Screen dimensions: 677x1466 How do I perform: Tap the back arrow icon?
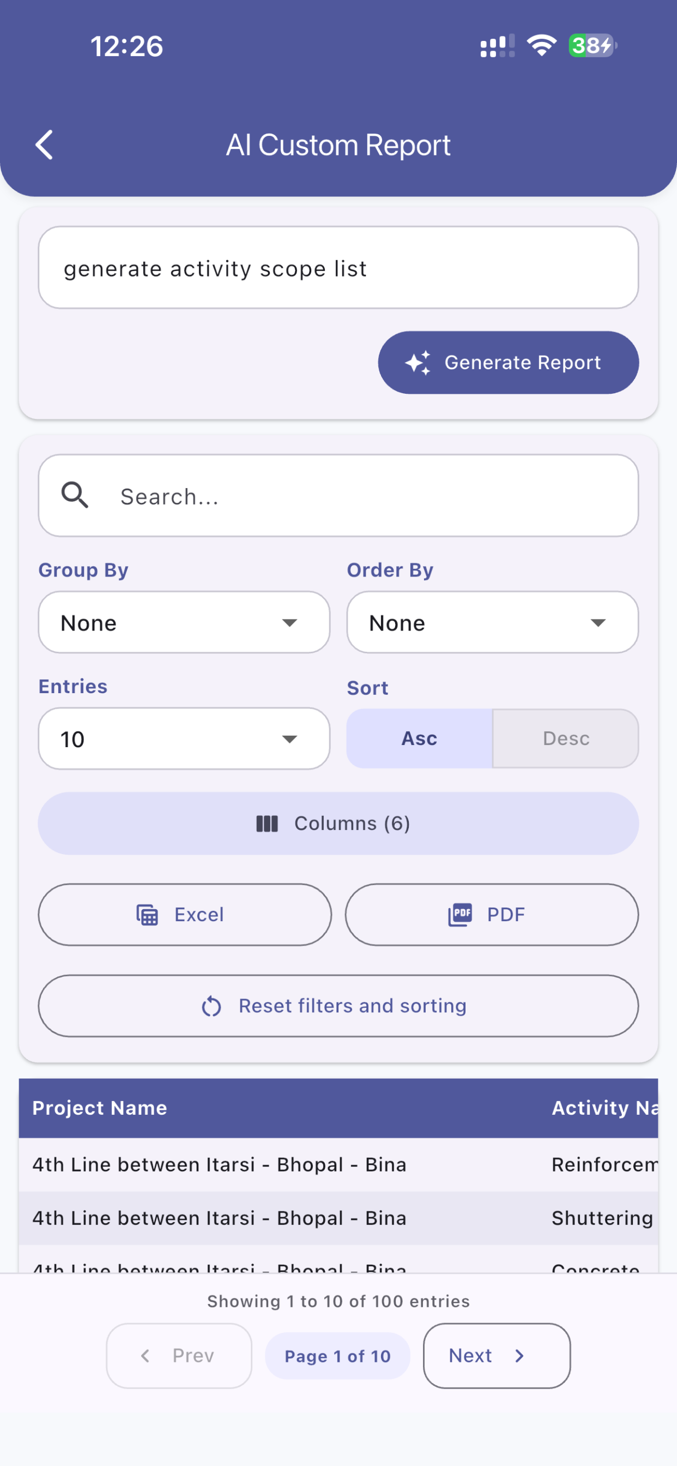click(44, 145)
